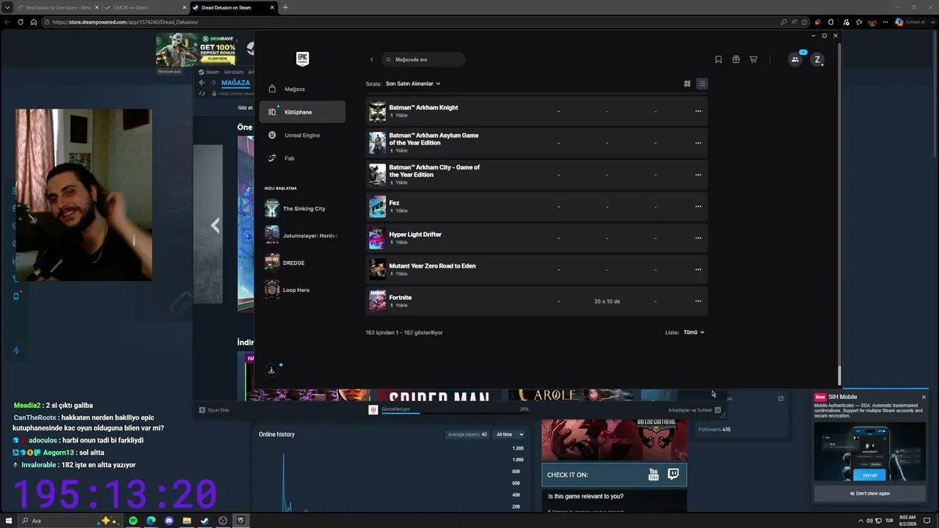Open options menu for Fez
Image resolution: width=939 pixels, height=528 pixels.
click(x=698, y=206)
